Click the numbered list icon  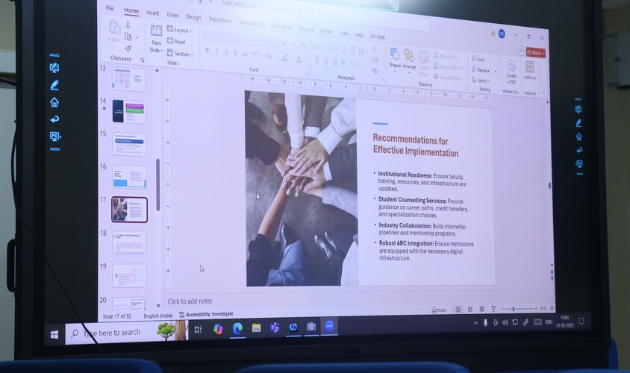click(331, 48)
